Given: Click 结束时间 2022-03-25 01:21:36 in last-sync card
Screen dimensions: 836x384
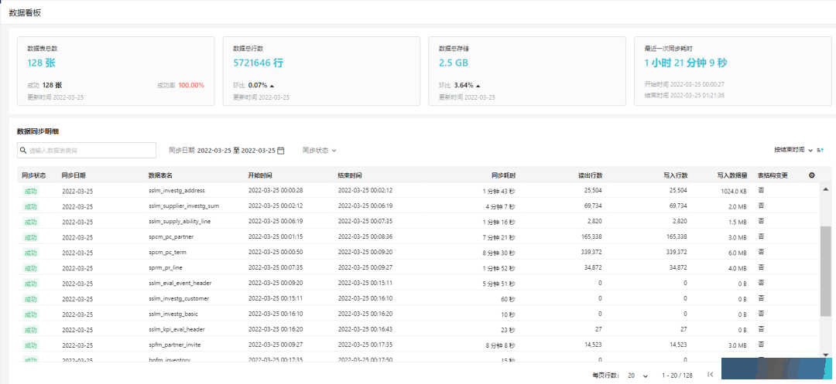Looking at the screenshot, I should tap(684, 95).
